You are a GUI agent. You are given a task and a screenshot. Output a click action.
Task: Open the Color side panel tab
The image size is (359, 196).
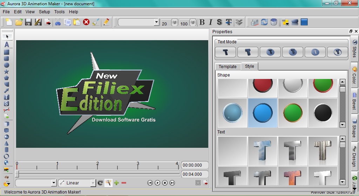pyautogui.click(x=354, y=75)
